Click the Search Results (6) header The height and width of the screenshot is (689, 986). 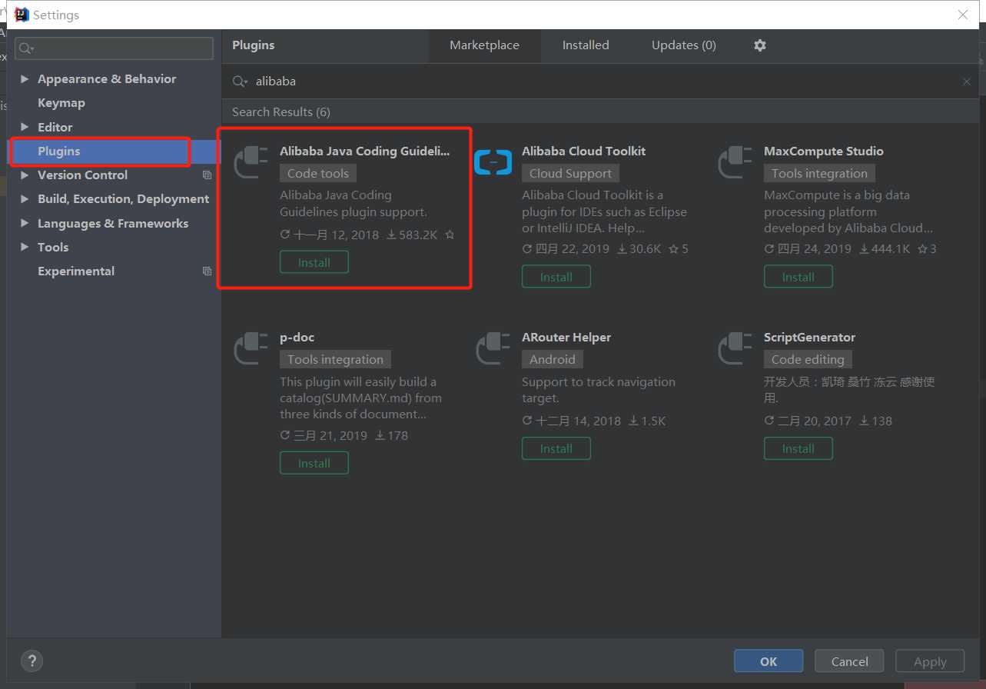pyautogui.click(x=281, y=112)
